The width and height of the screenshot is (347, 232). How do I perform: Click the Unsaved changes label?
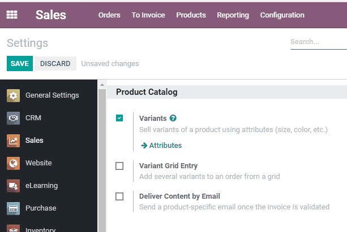tap(110, 64)
